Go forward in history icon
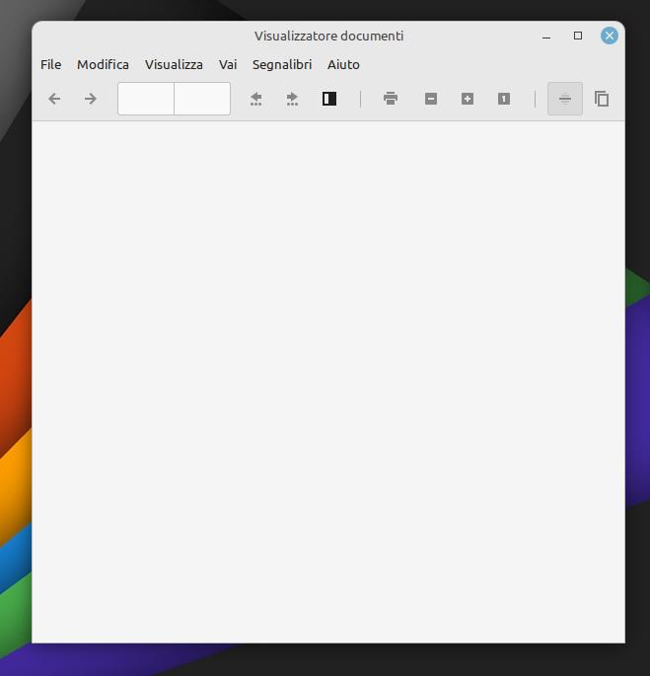 point(292,99)
